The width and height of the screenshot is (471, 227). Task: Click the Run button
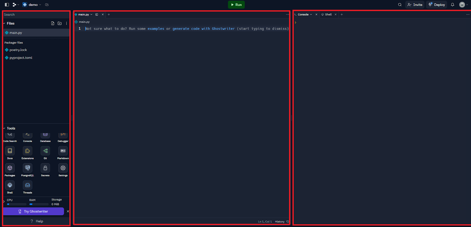pyautogui.click(x=236, y=5)
